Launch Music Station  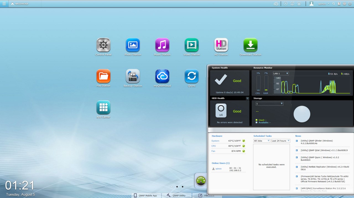point(162,45)
